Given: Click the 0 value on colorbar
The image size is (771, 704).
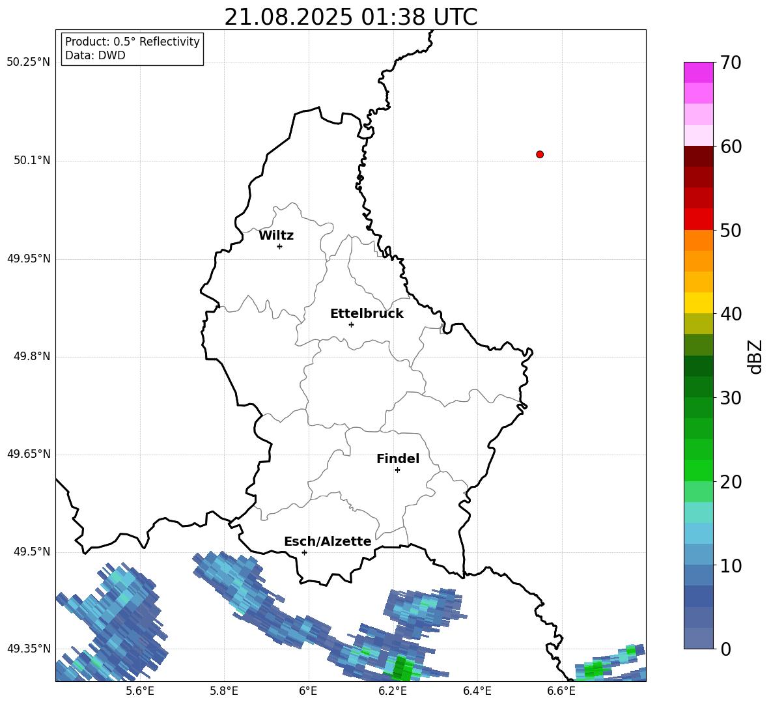Looking at the screenshot, I should pos(725,649).
